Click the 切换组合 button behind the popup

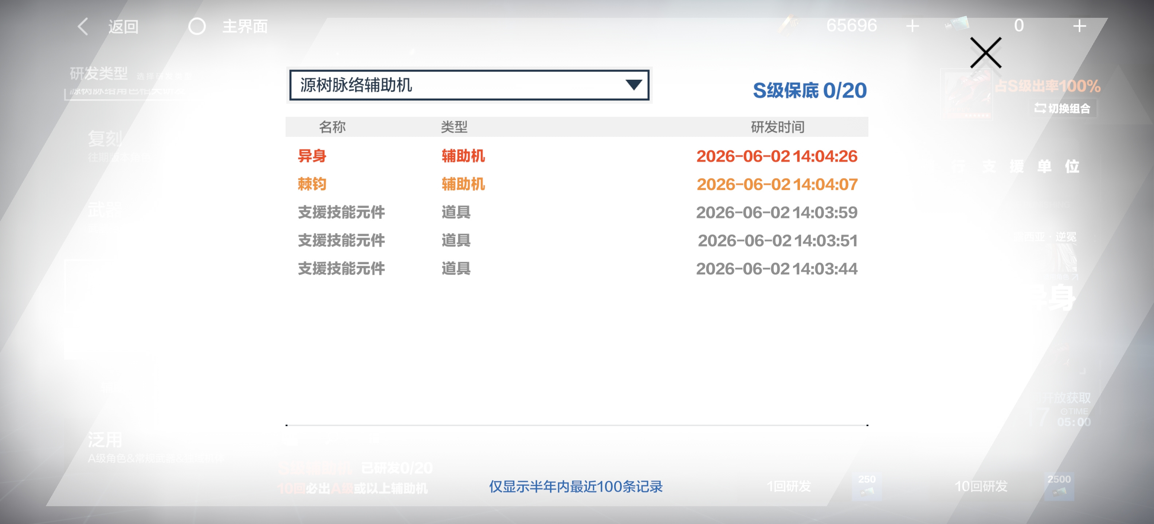1062,108
